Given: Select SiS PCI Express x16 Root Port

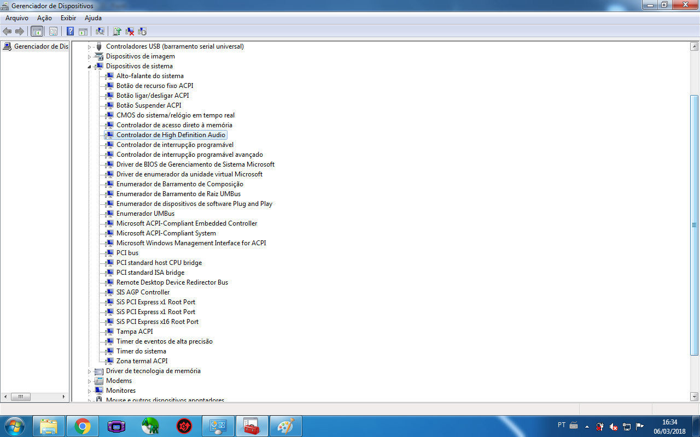Looking at the screenshot, I should pos(157,322).
